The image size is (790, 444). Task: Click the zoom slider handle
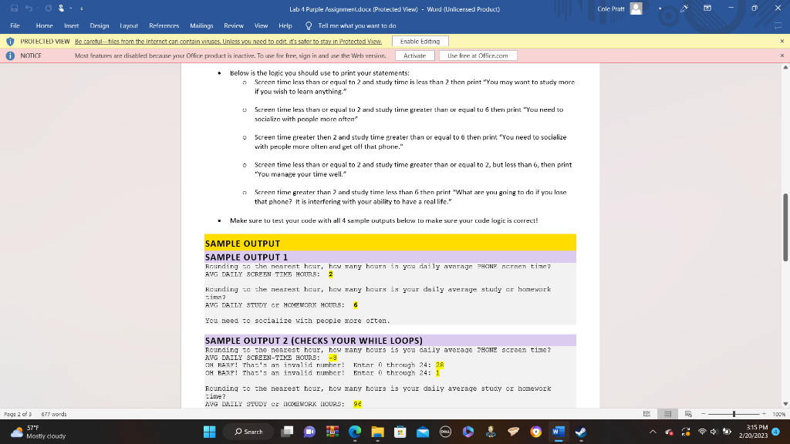click(734, 414)
